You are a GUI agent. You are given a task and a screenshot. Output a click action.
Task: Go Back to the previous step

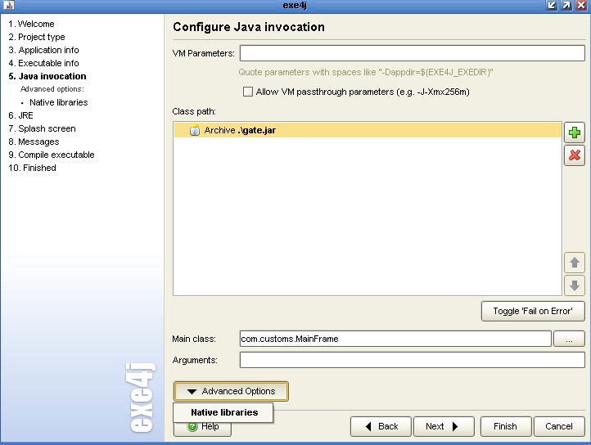tap(381, 426)
